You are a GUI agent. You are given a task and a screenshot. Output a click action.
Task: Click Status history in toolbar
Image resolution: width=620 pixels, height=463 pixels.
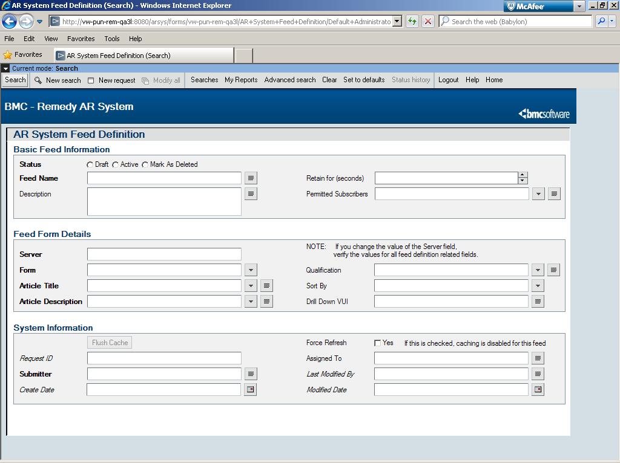[x=411, y=80]
